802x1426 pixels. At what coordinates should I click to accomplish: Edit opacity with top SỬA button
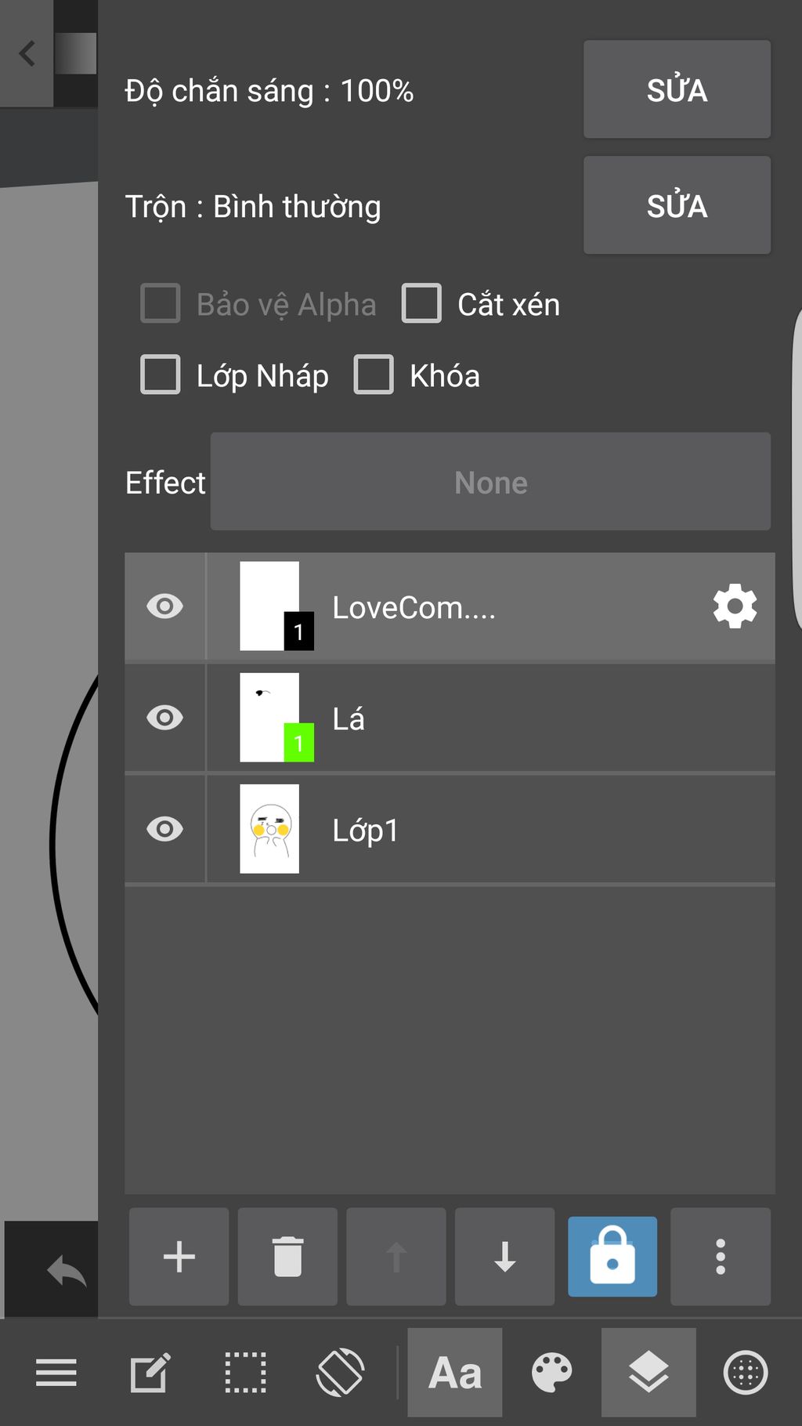tap(677, 89)
